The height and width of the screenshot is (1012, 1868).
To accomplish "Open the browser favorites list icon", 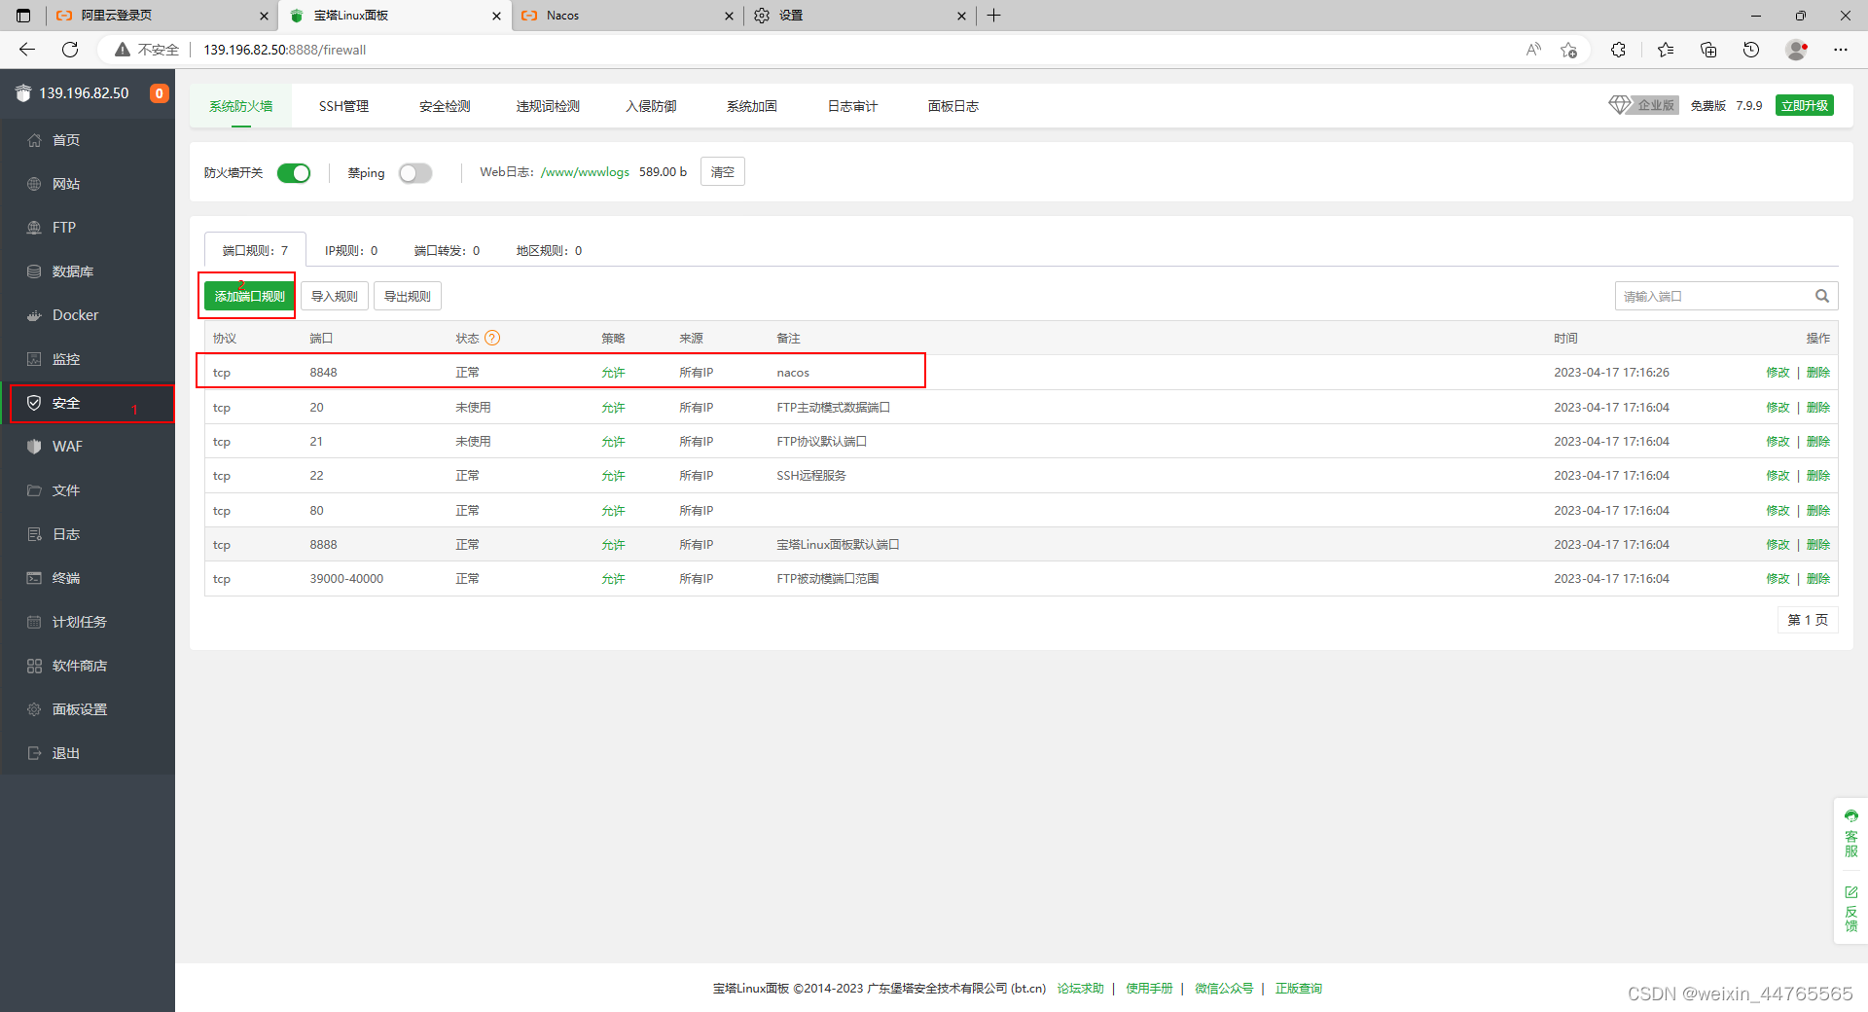I will (1666, 50).
